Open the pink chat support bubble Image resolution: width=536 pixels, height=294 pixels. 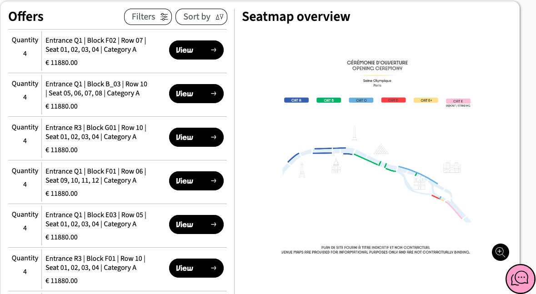click(x=521, y=279)
